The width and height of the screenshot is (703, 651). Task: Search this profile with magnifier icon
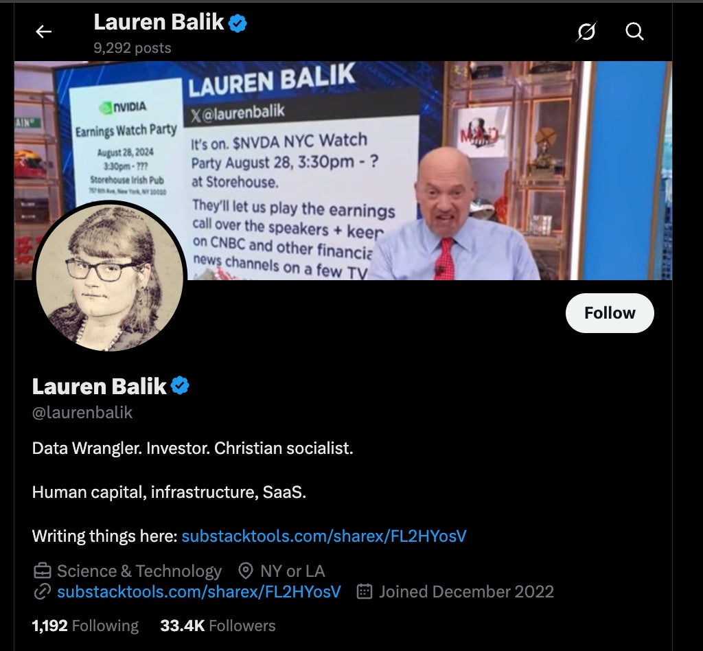tap(634, 32)
